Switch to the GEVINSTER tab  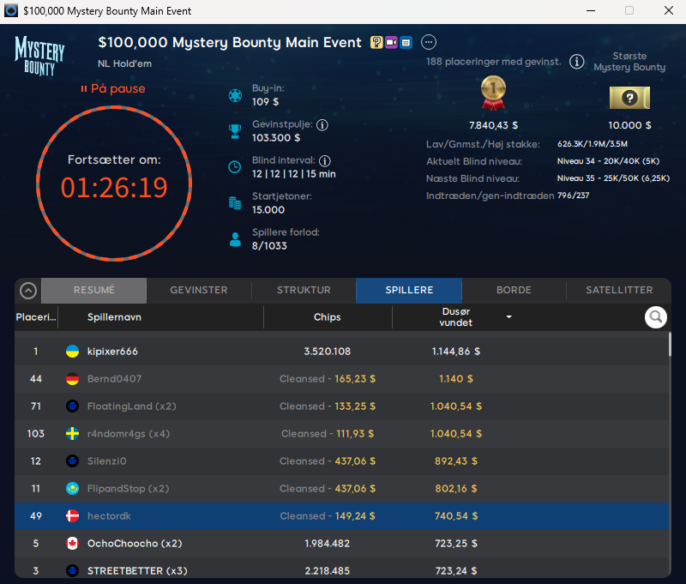[199, 291]
